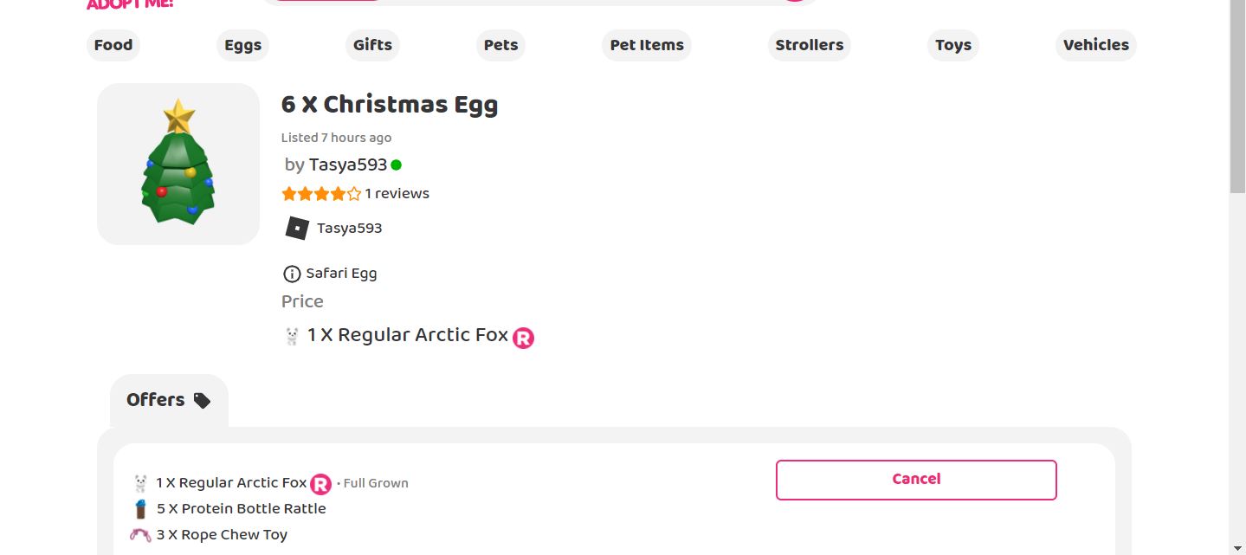The height and width of the screenshot is (555, 1246).
Task: Click the Protein Bottle Rattle icon
Action: (140, 509)
